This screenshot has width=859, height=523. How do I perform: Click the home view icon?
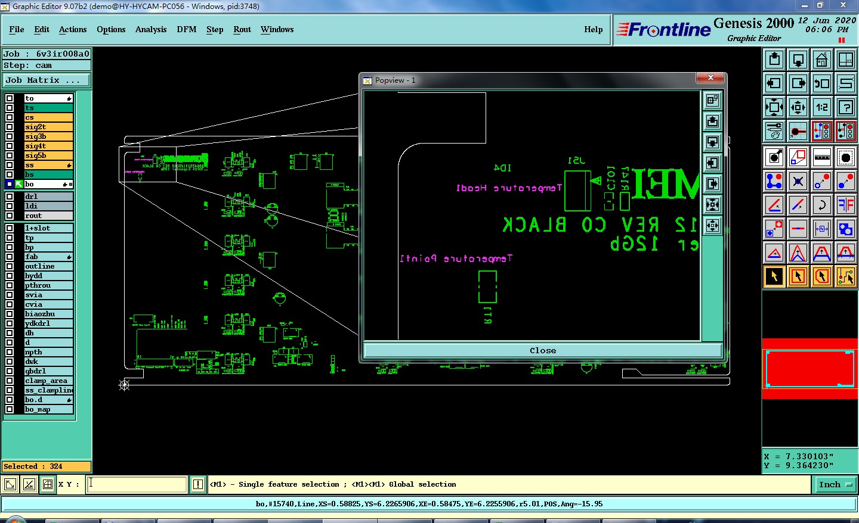click(x=822, y=59)
